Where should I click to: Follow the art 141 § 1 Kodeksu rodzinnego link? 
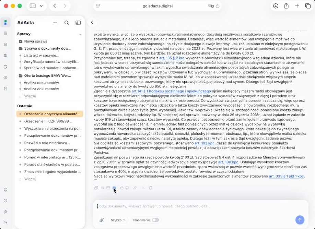click(171, 91)
